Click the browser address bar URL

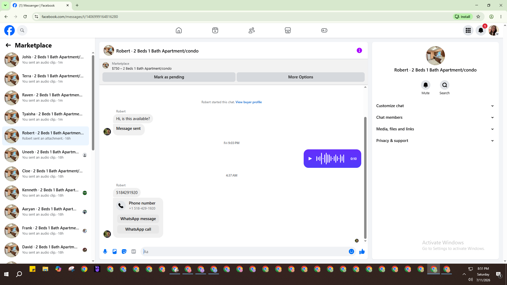tap(80, 17)
